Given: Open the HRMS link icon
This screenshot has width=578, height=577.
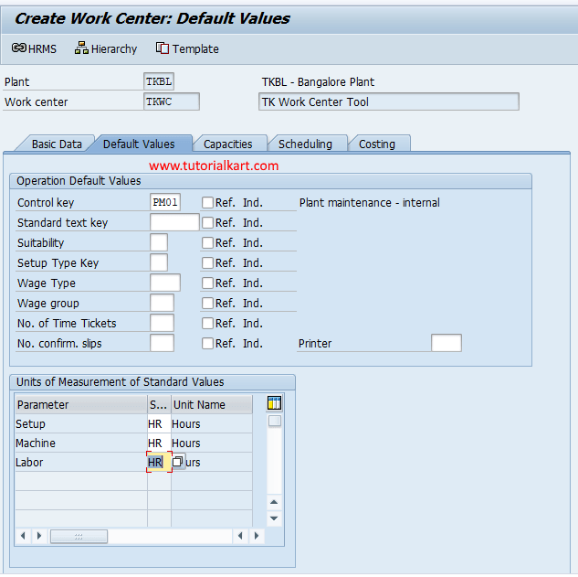Looking at the screenshot, I should click(19, 48).
